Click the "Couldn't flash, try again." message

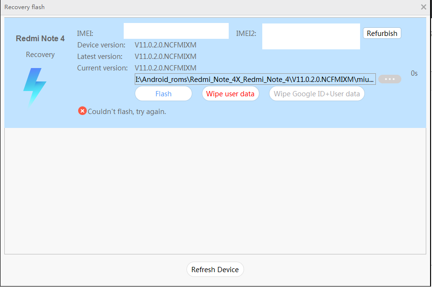pyautogui.click(x=127, y=112)
